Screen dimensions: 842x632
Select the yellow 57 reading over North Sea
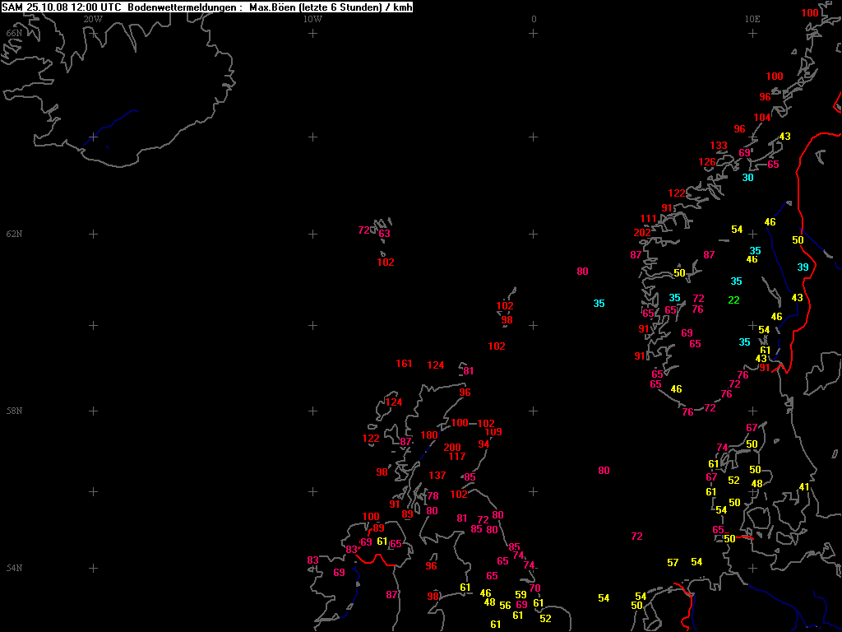pos(673,563)
